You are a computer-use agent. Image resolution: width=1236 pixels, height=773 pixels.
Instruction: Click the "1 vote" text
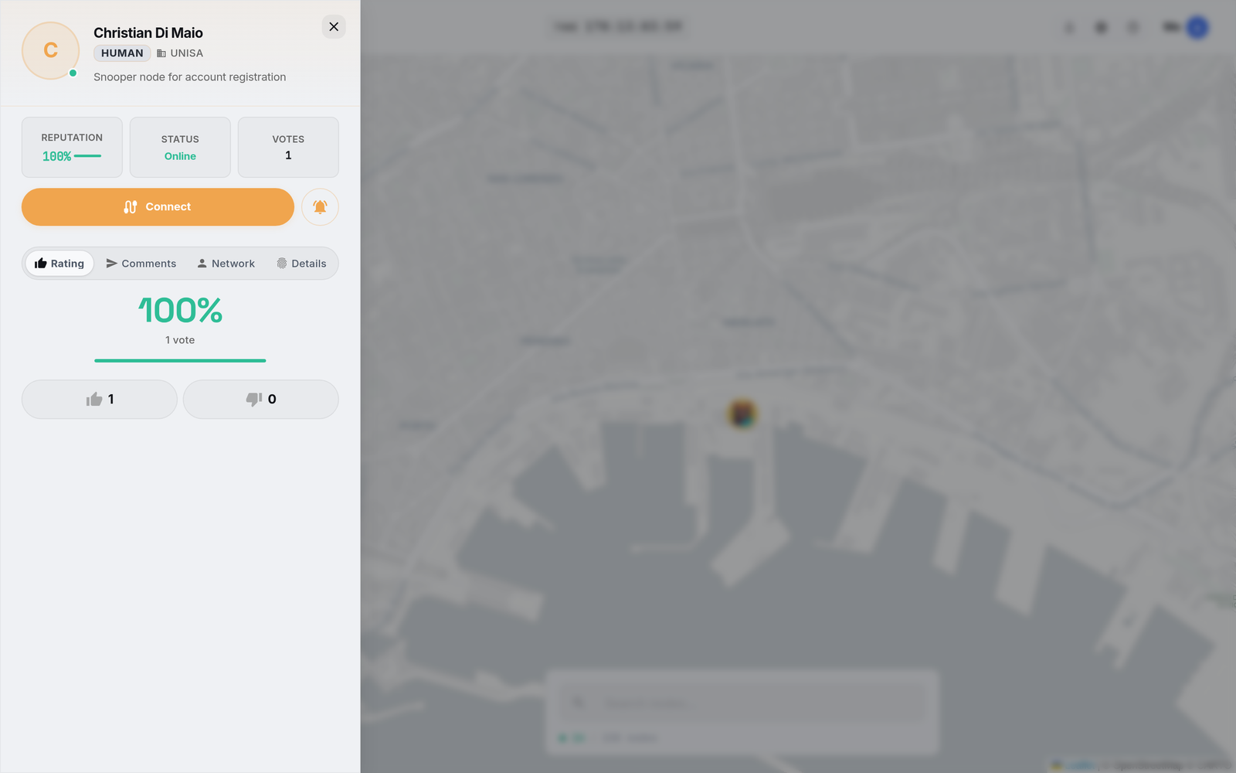[180, 340]
